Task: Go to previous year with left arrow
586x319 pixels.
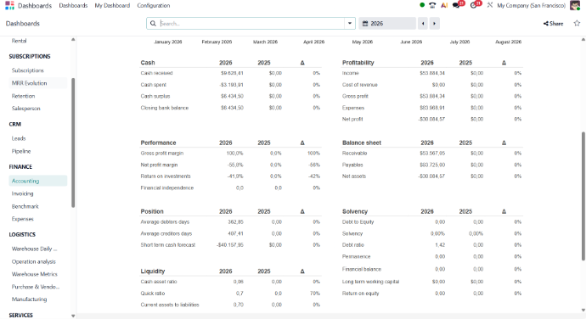Action: (423, 24)
